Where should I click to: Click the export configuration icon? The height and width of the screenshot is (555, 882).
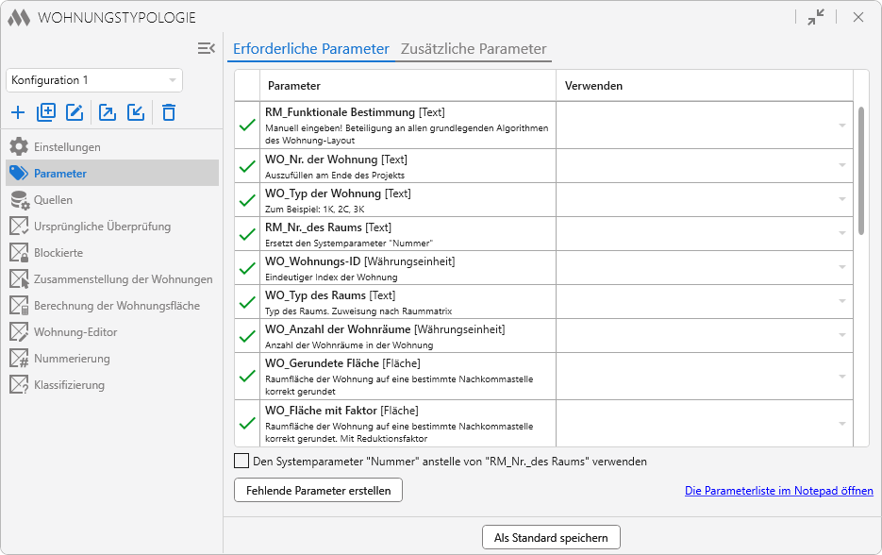[x=108, y=112]
